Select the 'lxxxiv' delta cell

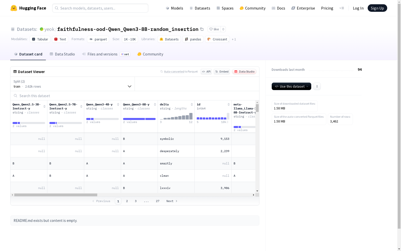click(x=176, y=188)
